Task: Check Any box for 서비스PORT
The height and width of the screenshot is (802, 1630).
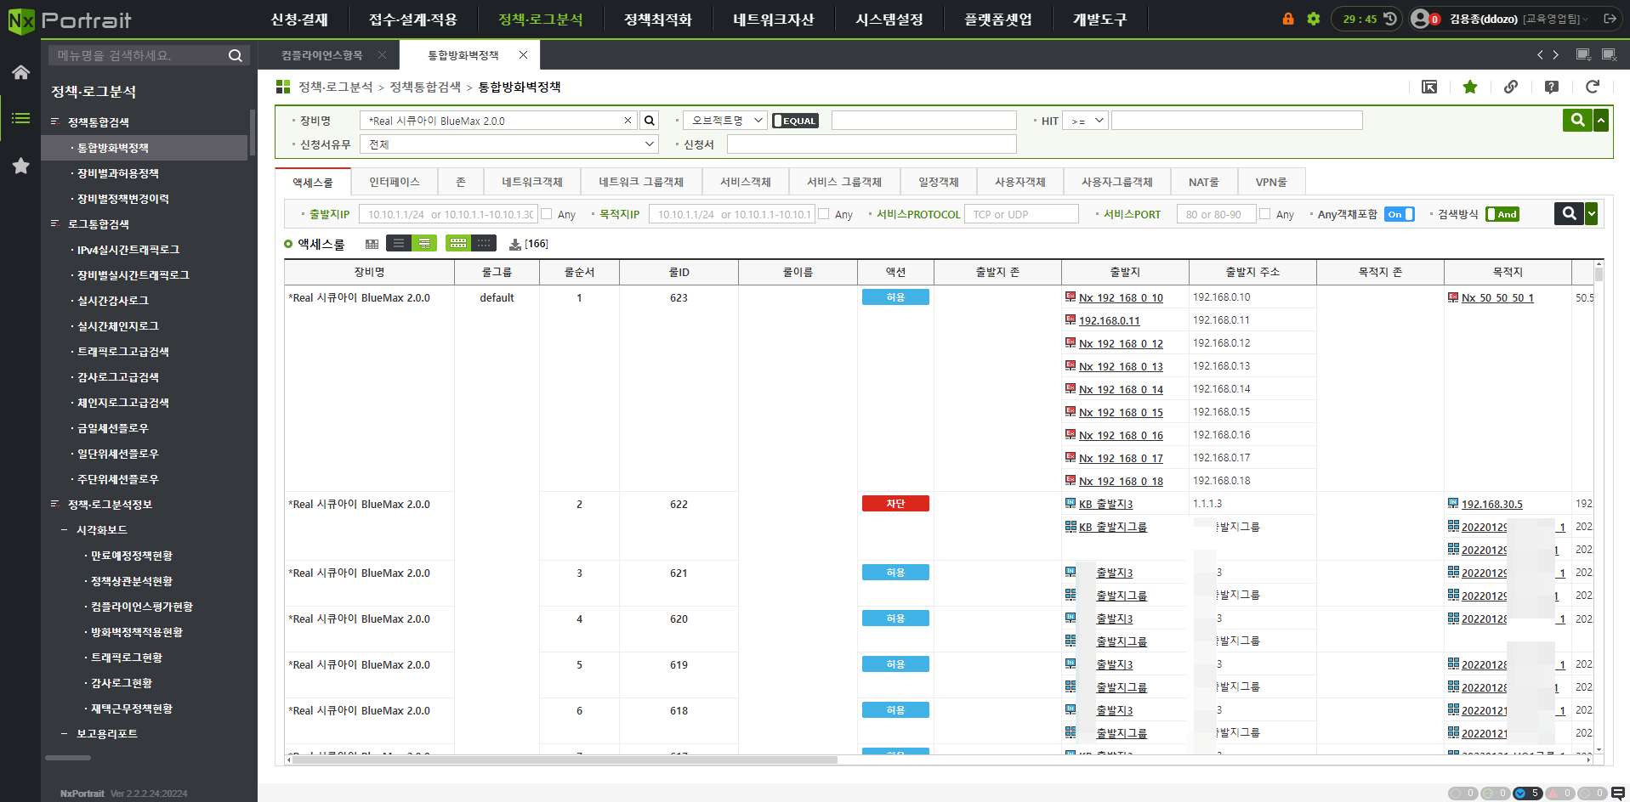Action: pyautogui.click(x=1265, y=214)
